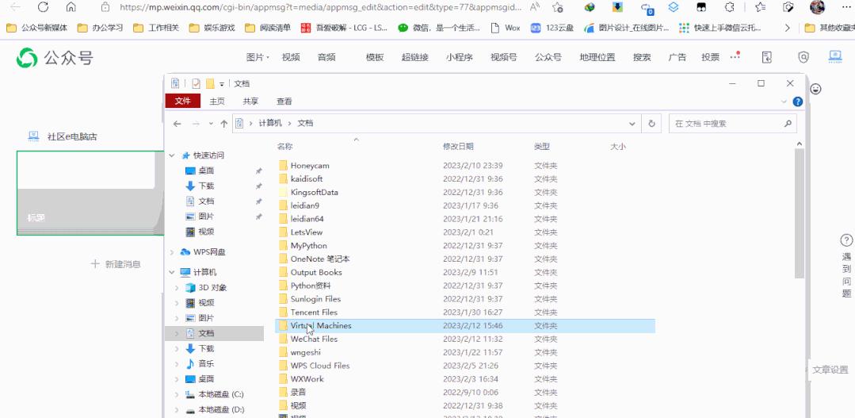Click 计算机 in the address breadcrumb
This screenshot has width=855, height=418.
click(270, 123)
